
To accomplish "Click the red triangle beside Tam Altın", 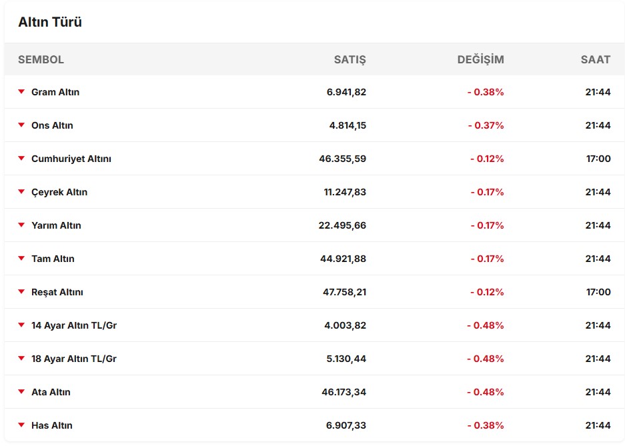I will [21, 259].
